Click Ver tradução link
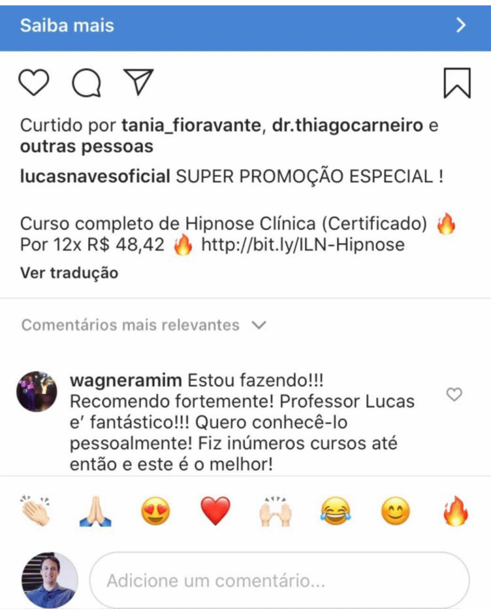Image resolution: width=491 pixels, height=614 pixels. (x=69, y=273)
